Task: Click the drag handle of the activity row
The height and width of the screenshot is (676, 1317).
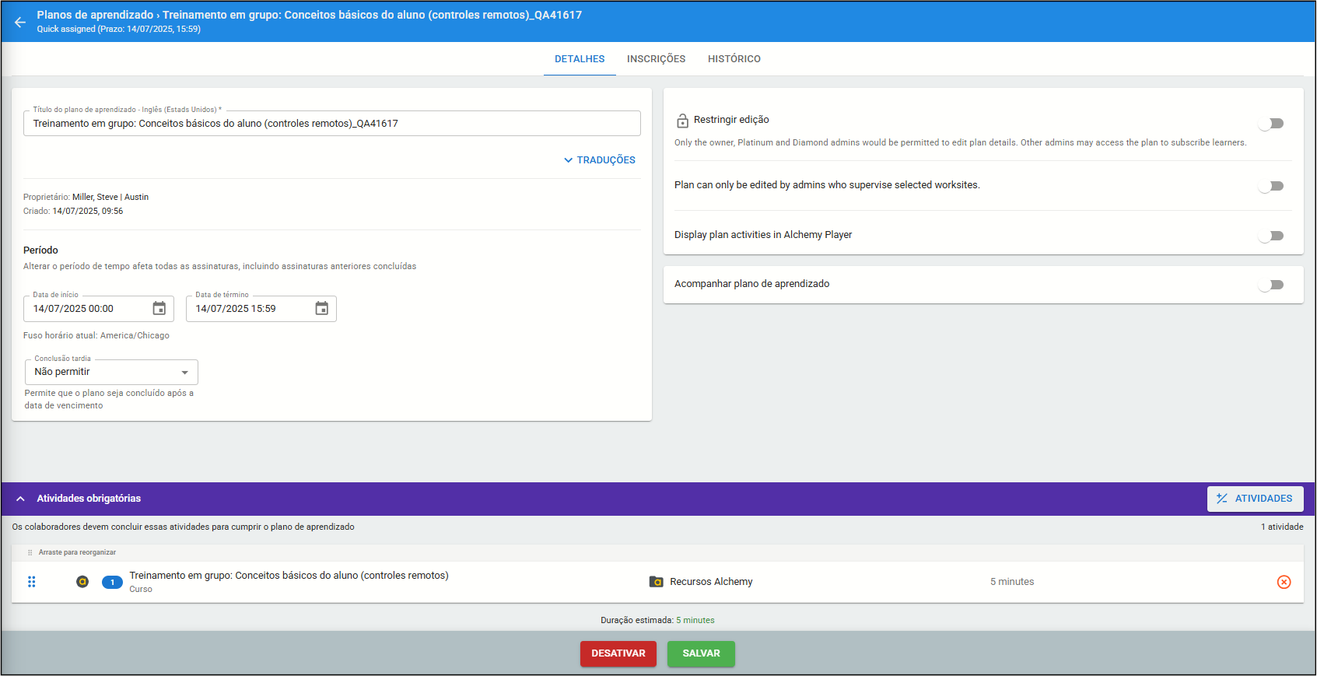Action: coord(32,582)
